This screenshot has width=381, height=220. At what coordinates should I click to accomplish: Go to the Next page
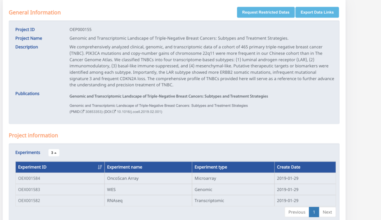[327, 212]
